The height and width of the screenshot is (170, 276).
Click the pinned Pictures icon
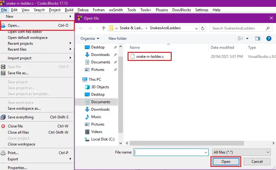[x=87, y=70]
